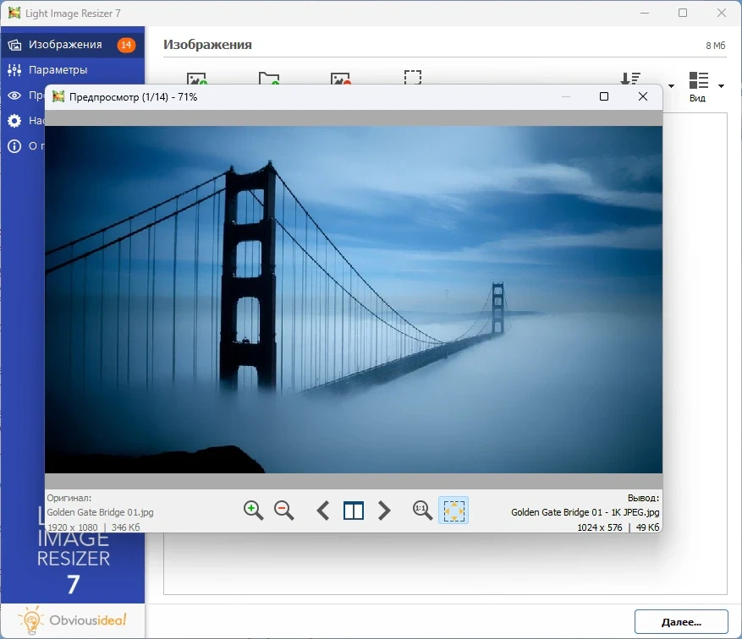The image size is (742, 639).
Task: Click the Light Image Resizer title bar icon
Action: (x=14, y=13)
